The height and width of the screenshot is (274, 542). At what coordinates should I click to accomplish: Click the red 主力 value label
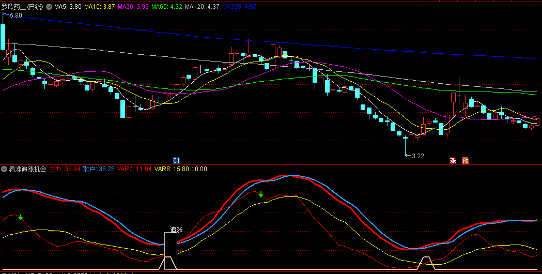point(64,169)
